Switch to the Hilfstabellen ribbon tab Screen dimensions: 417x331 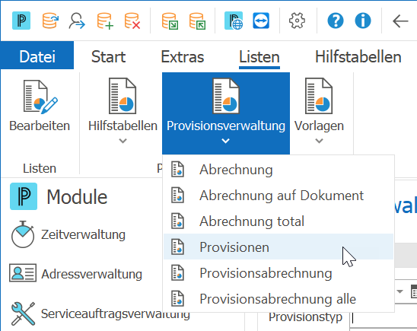tap(358, 57)
